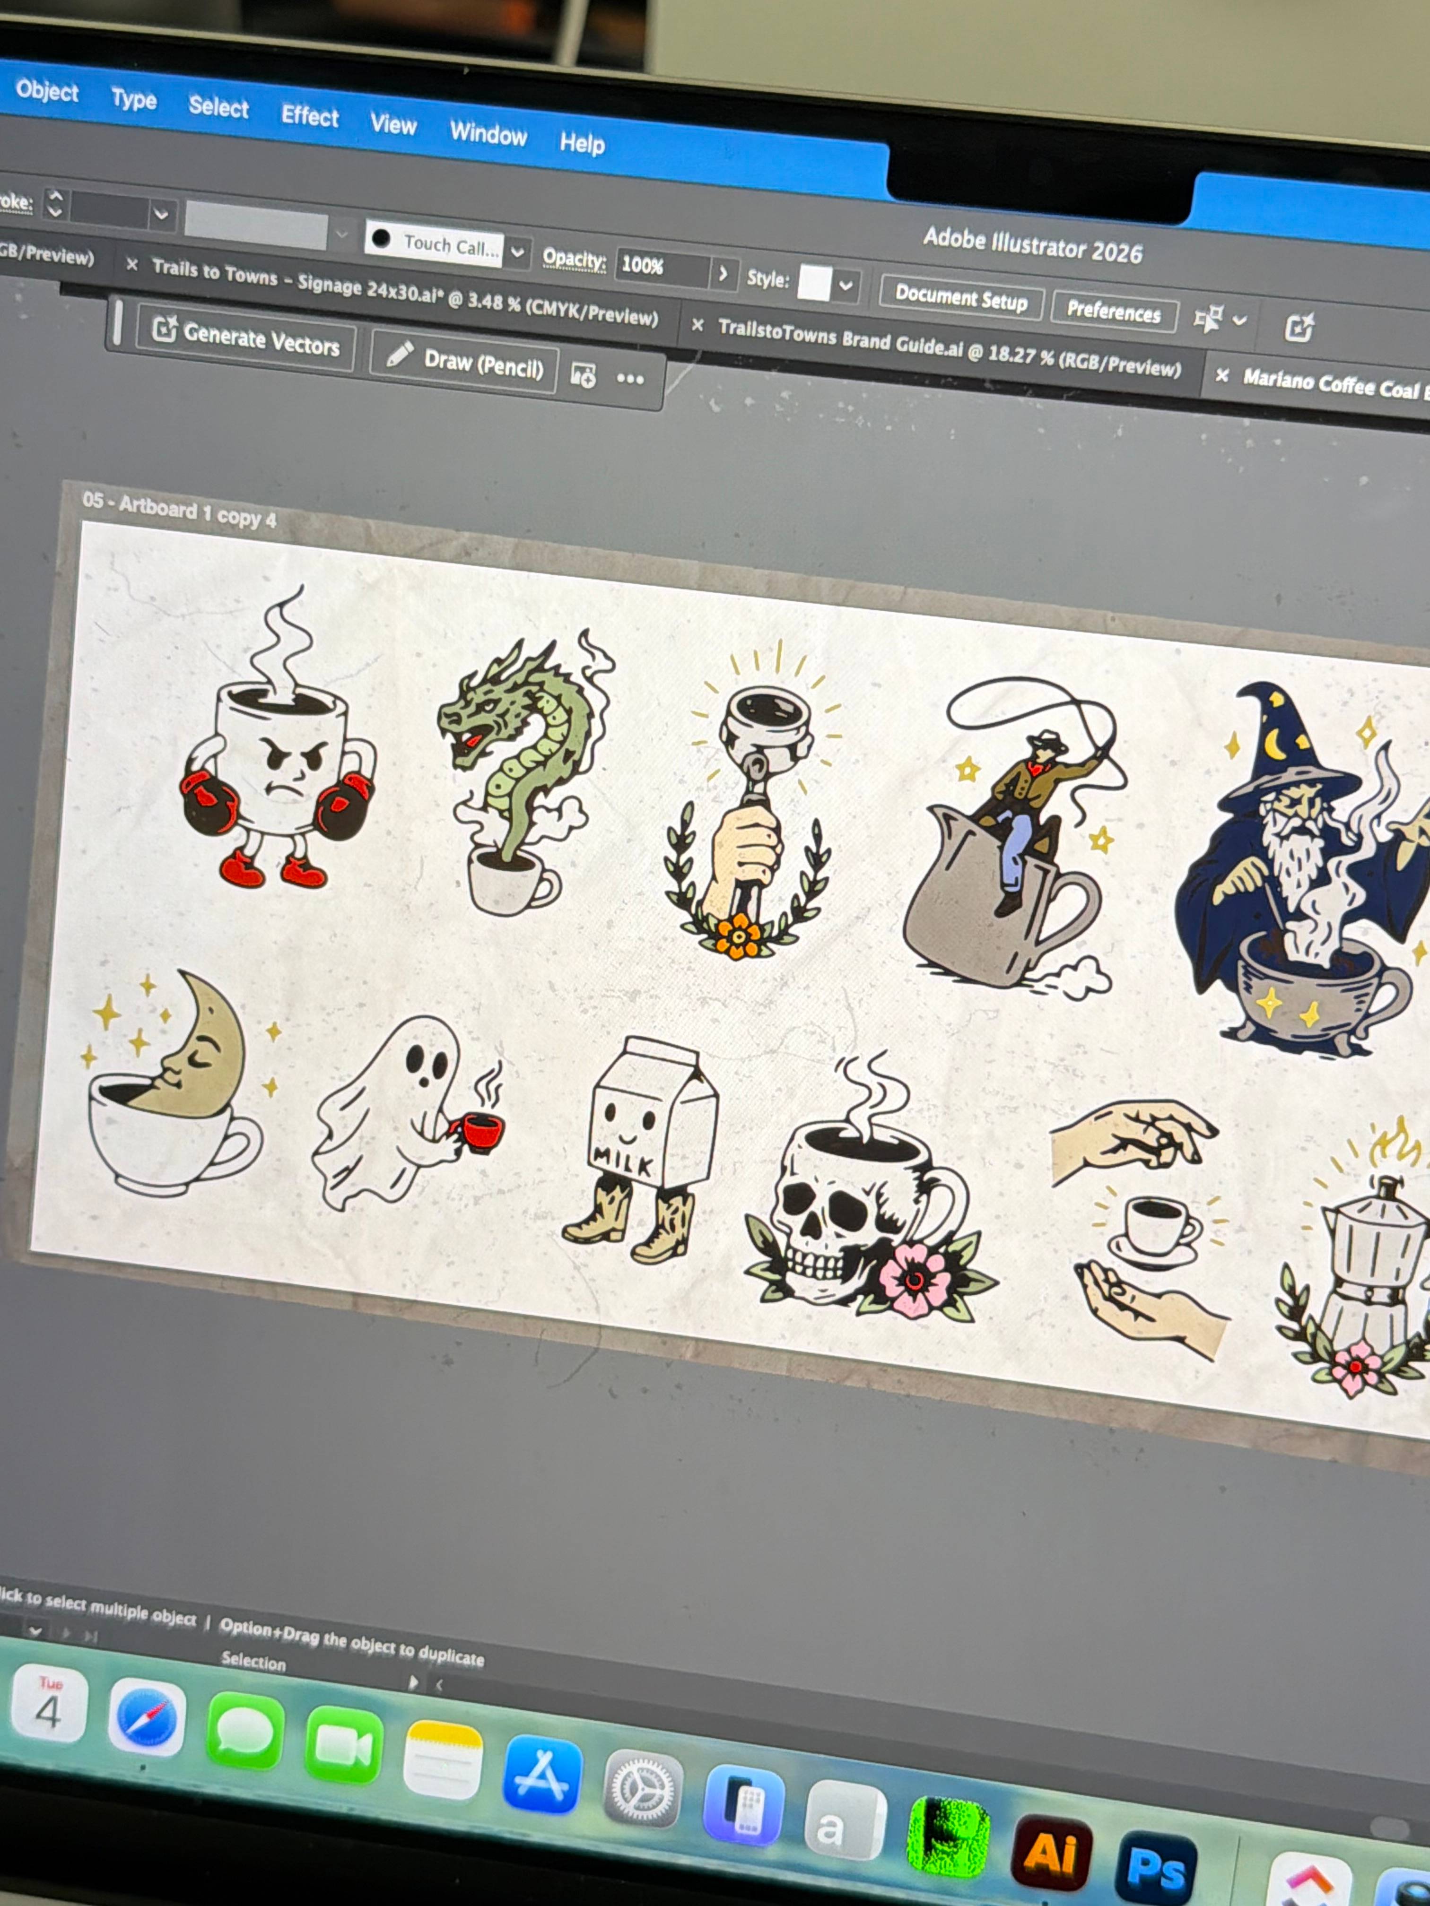Viewport: 1430px width, 1906px height.
Task: Open iPhone Mirroring from the Dock
Action: pos(743,1804)
